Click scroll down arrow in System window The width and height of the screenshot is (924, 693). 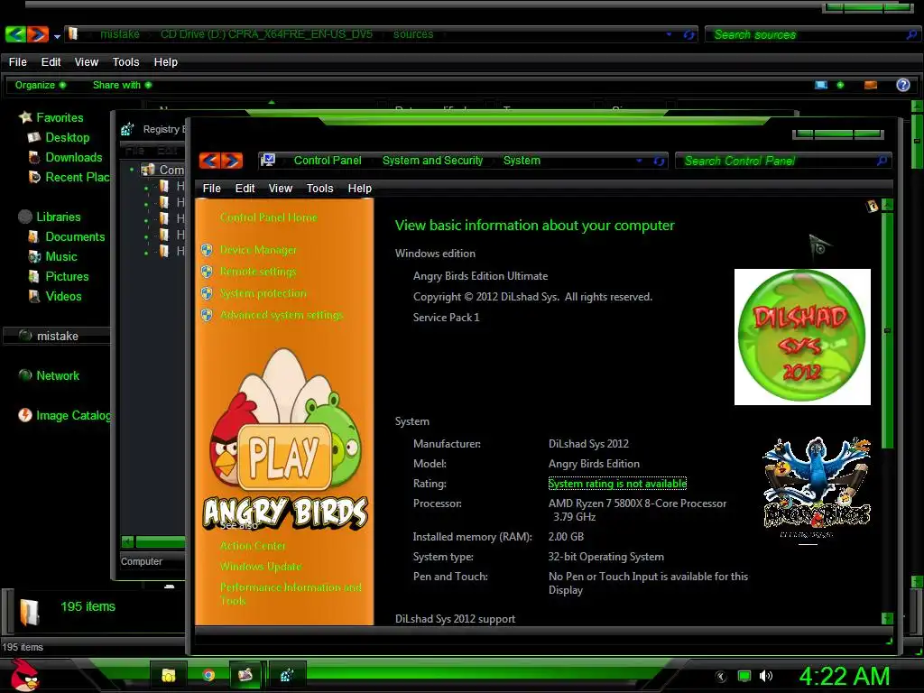click(887, 618)
